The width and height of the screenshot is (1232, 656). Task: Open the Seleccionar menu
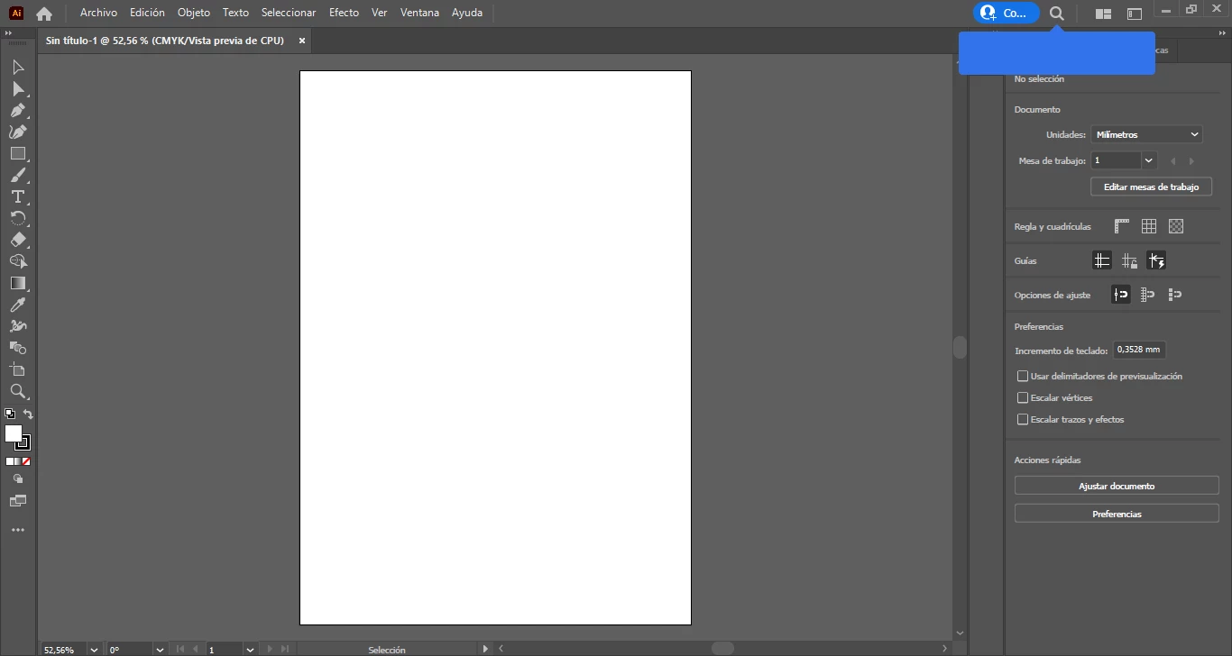tap(289, 13)
